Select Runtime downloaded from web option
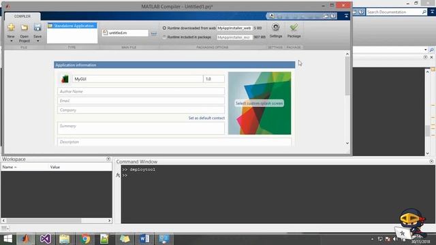This screenshot has height=245, width=436. 164,28
